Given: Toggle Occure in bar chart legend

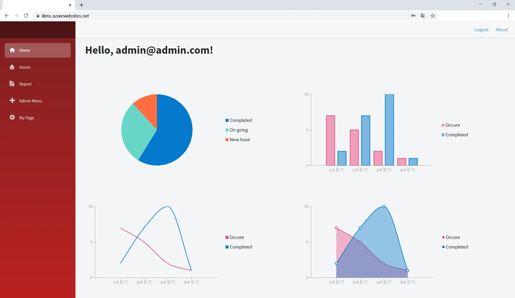Looking at the screenshot, I should coord(451,125).
